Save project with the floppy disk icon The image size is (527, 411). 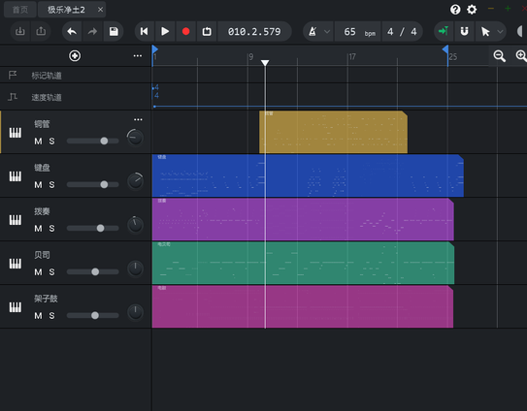coord(114,32)
